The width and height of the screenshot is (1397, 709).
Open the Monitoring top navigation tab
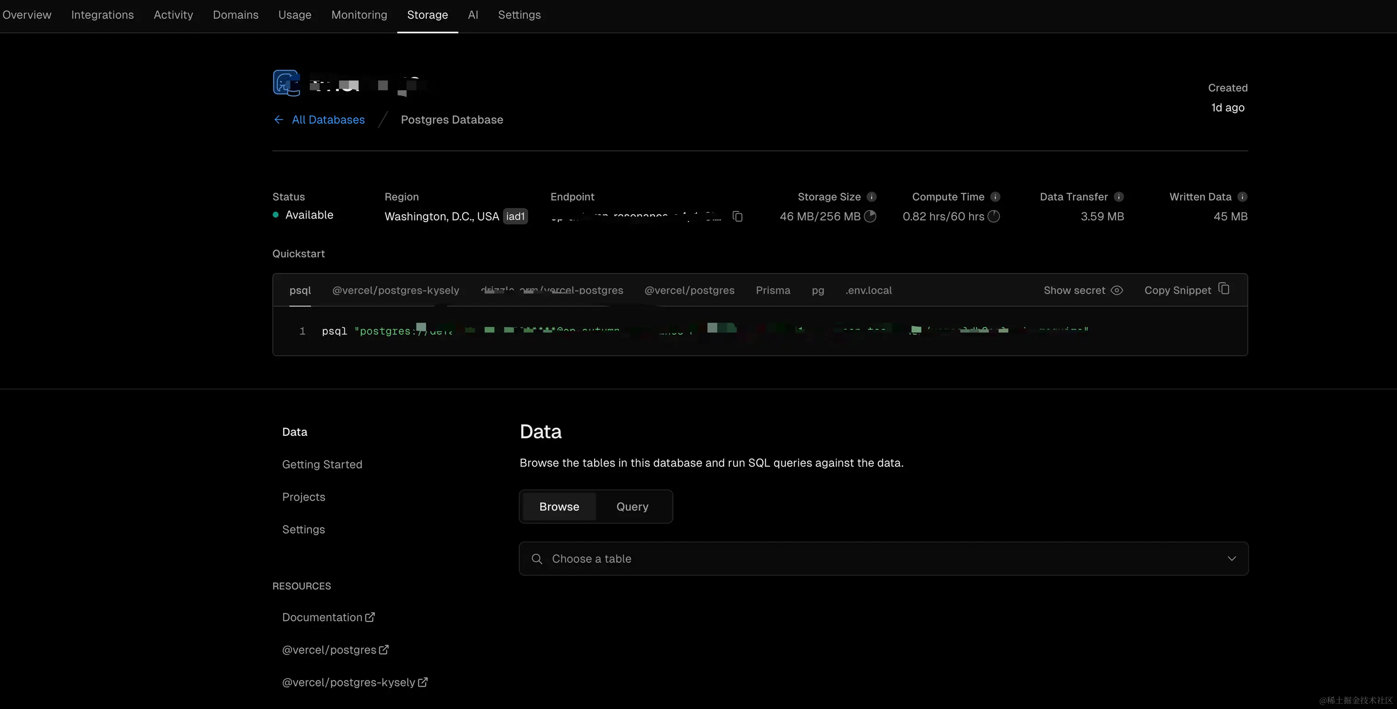coord(359,15)
